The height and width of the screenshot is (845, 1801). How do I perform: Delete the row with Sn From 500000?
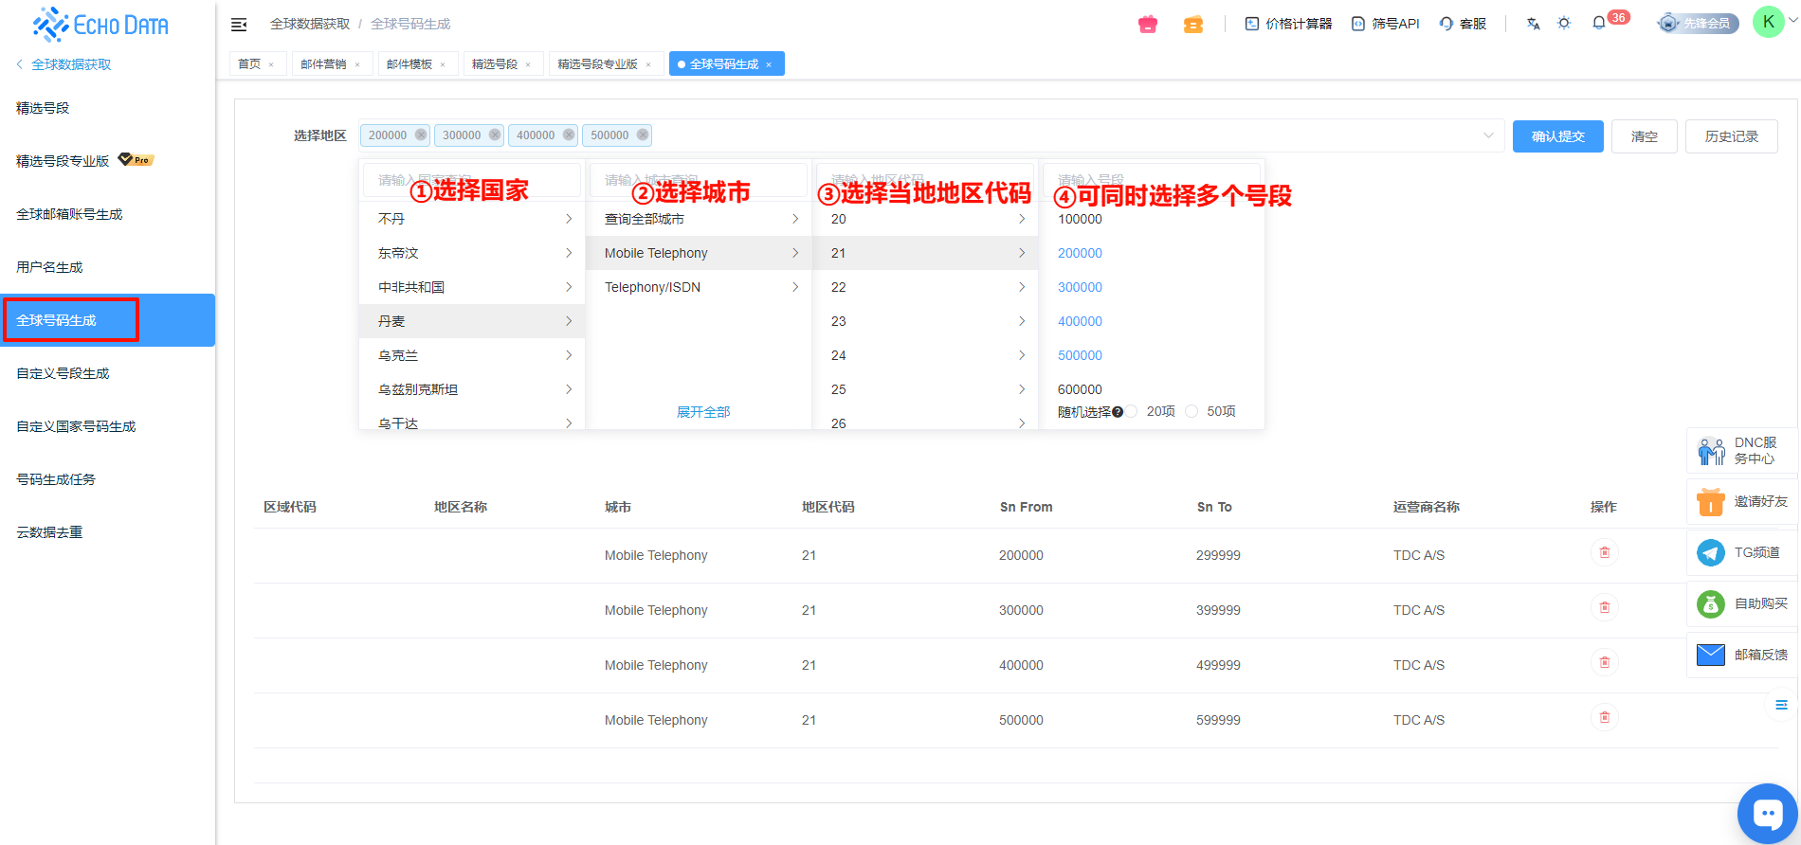(x=1604, y=718)
